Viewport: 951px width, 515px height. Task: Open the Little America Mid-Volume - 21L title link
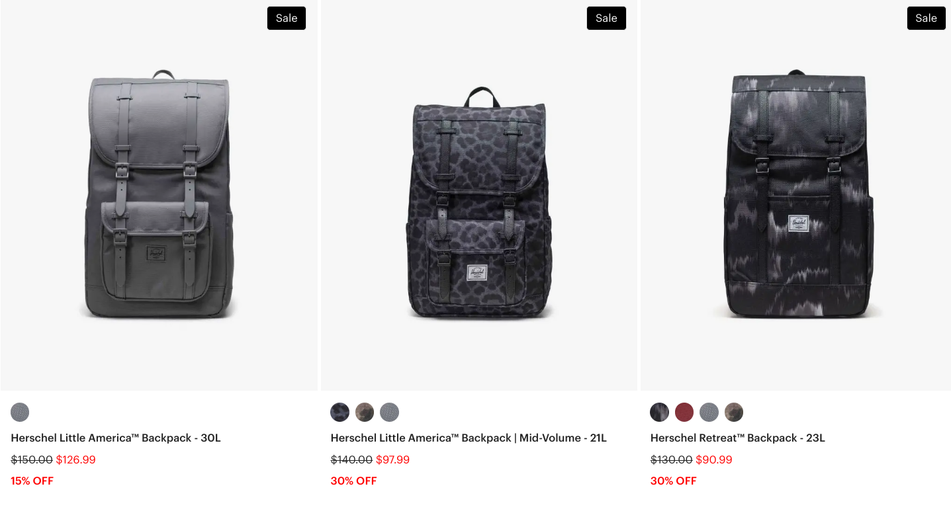[x=469, y=438]
